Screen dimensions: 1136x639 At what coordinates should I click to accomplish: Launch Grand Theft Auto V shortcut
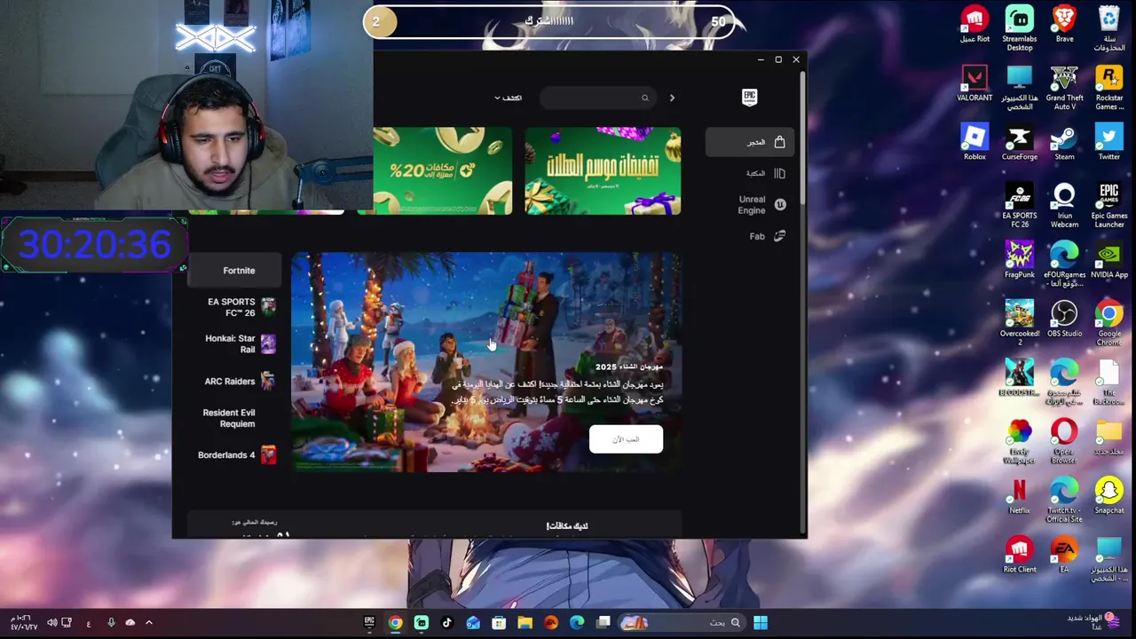tap(1064, 88)
